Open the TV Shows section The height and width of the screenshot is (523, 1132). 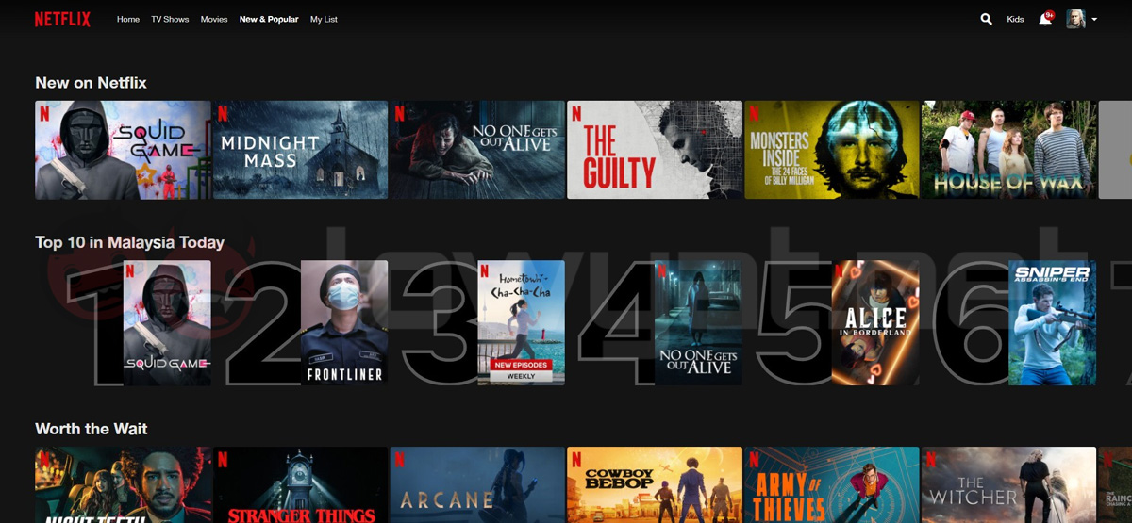(x=170, y=19)
